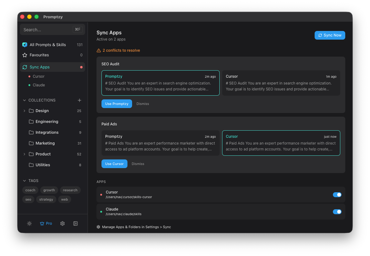Collapse the COLLECTIONS section

(24, 100)
